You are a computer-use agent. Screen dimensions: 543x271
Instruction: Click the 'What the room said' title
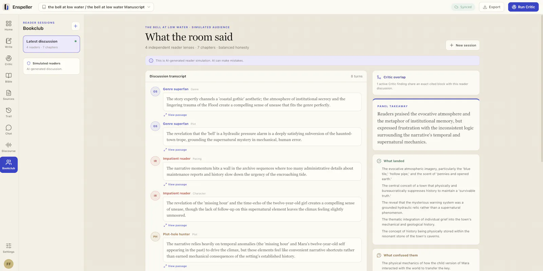point(189,37)
